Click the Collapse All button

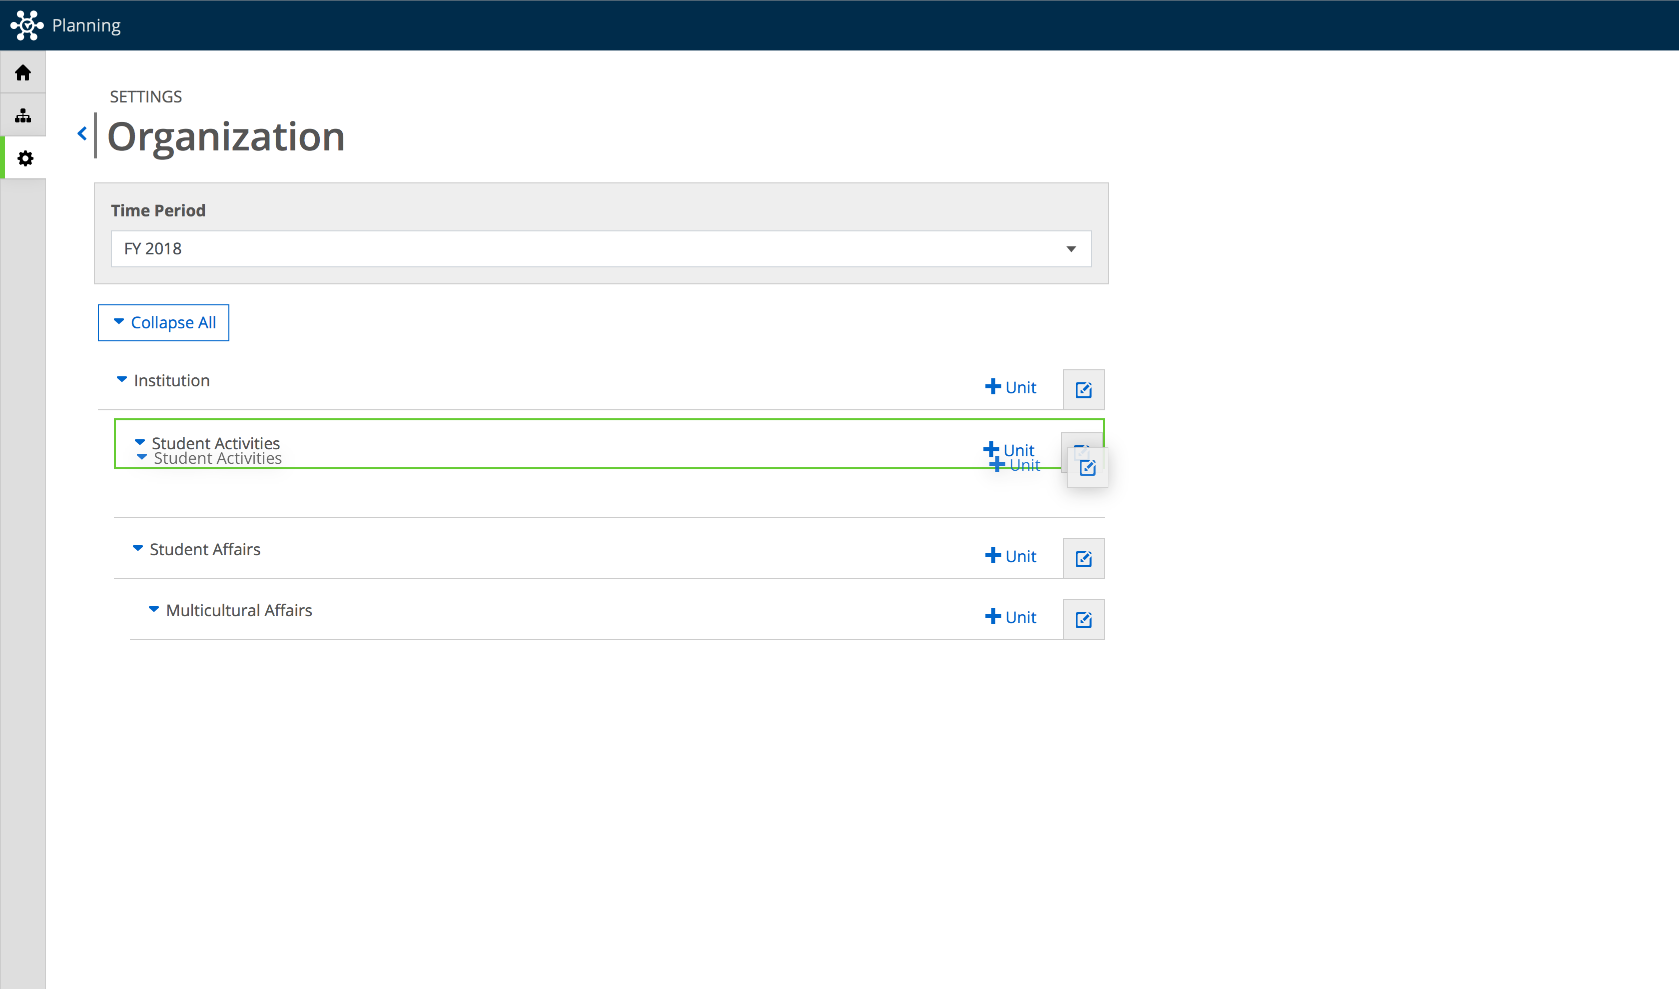[x=163, y=322]
